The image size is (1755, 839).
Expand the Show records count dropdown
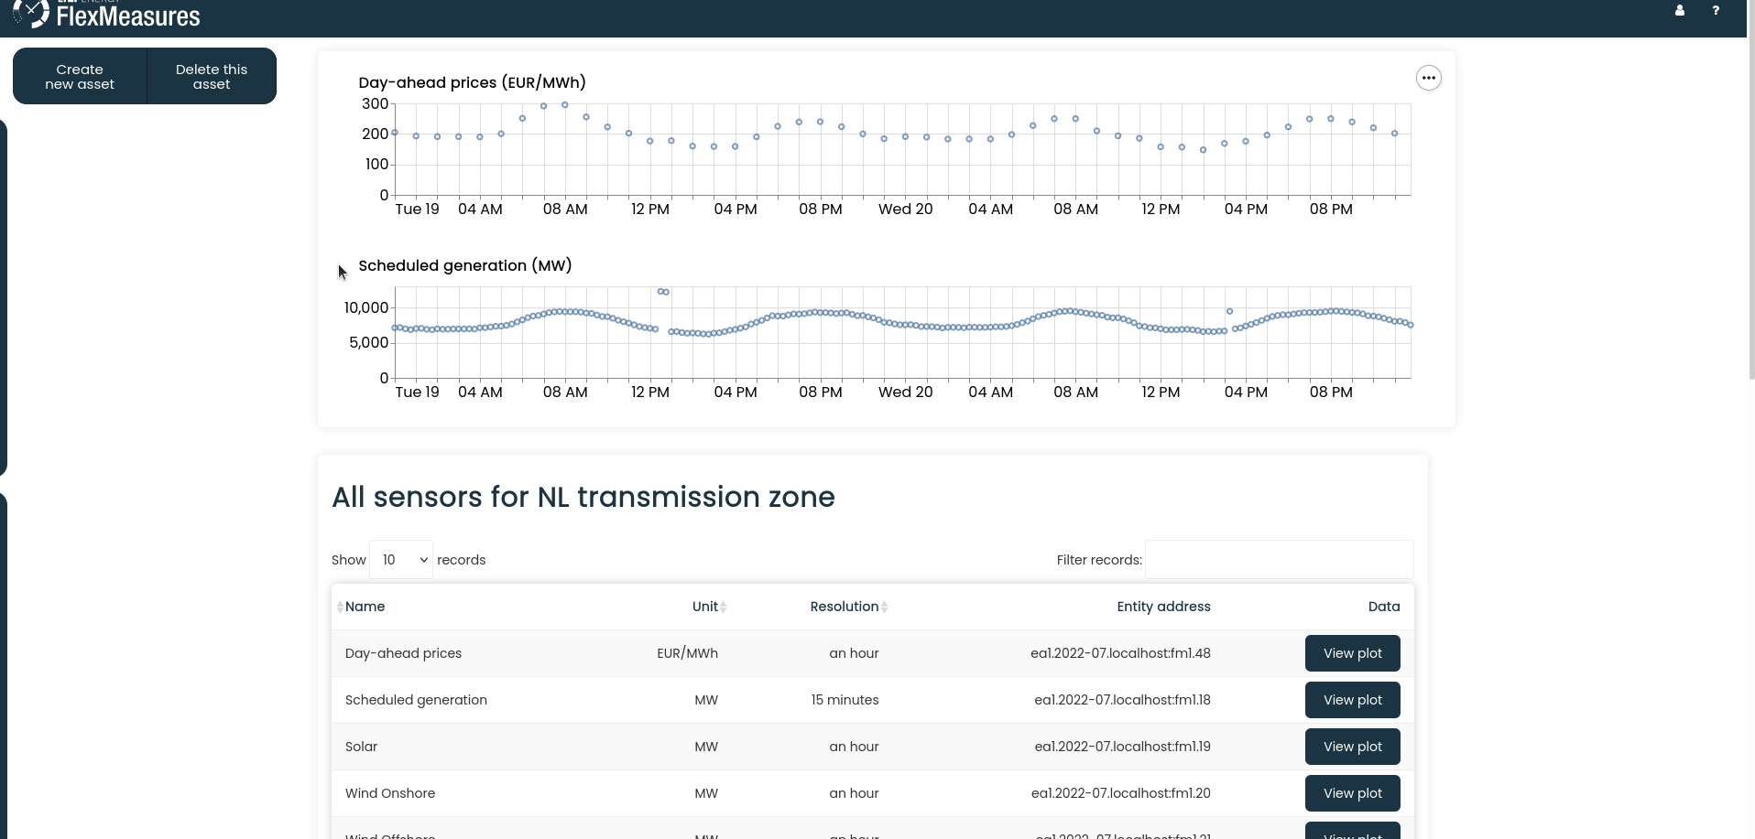401,560
